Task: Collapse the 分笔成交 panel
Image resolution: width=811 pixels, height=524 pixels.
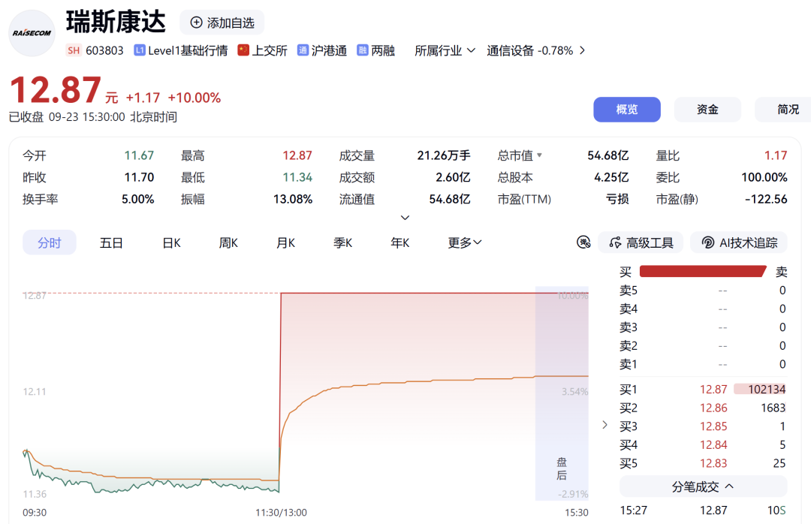Action: click(704, 486)
